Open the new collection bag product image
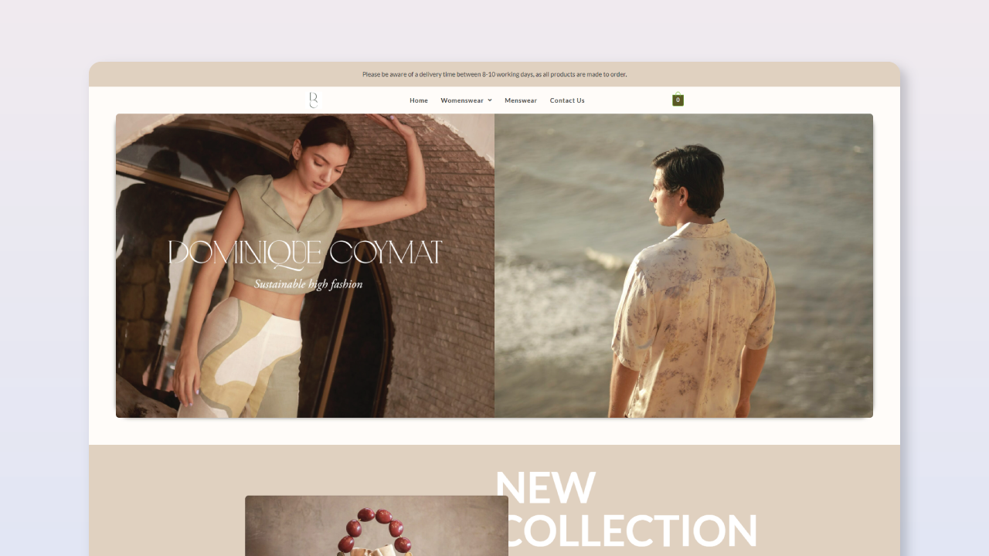Screen dimensions: 989x556 coord(376,526)
